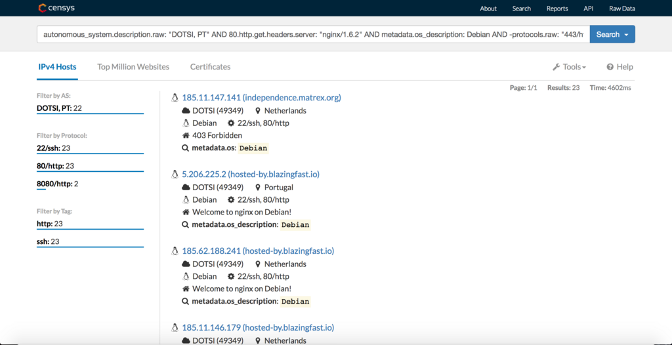Click the cloud icon under 5.206.225.2
Viewport: 672px width, 345px height.
pos(186,188)
